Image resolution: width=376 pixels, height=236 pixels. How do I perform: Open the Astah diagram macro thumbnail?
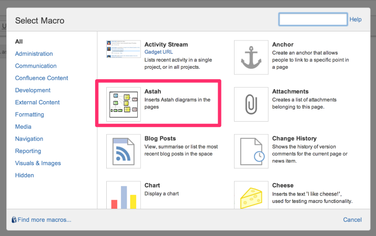(124, 104)
